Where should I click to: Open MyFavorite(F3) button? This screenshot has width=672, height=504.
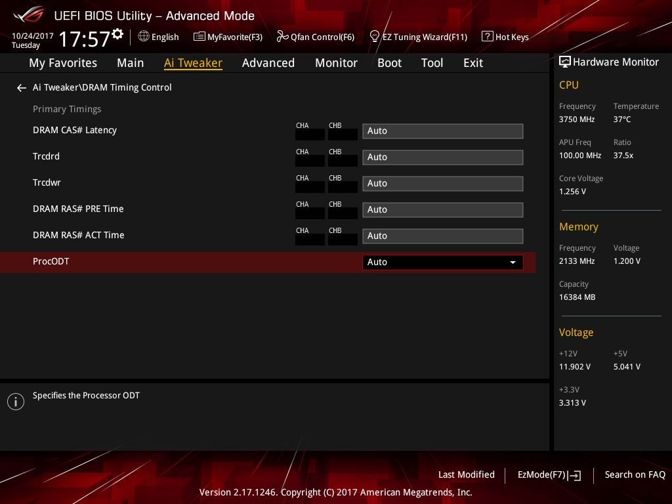(228, 37)
